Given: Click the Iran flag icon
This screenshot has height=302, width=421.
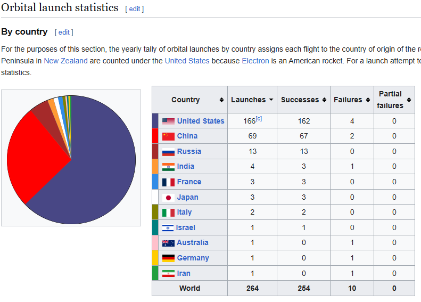Looking at the screenshot, I should pos(168,274).
